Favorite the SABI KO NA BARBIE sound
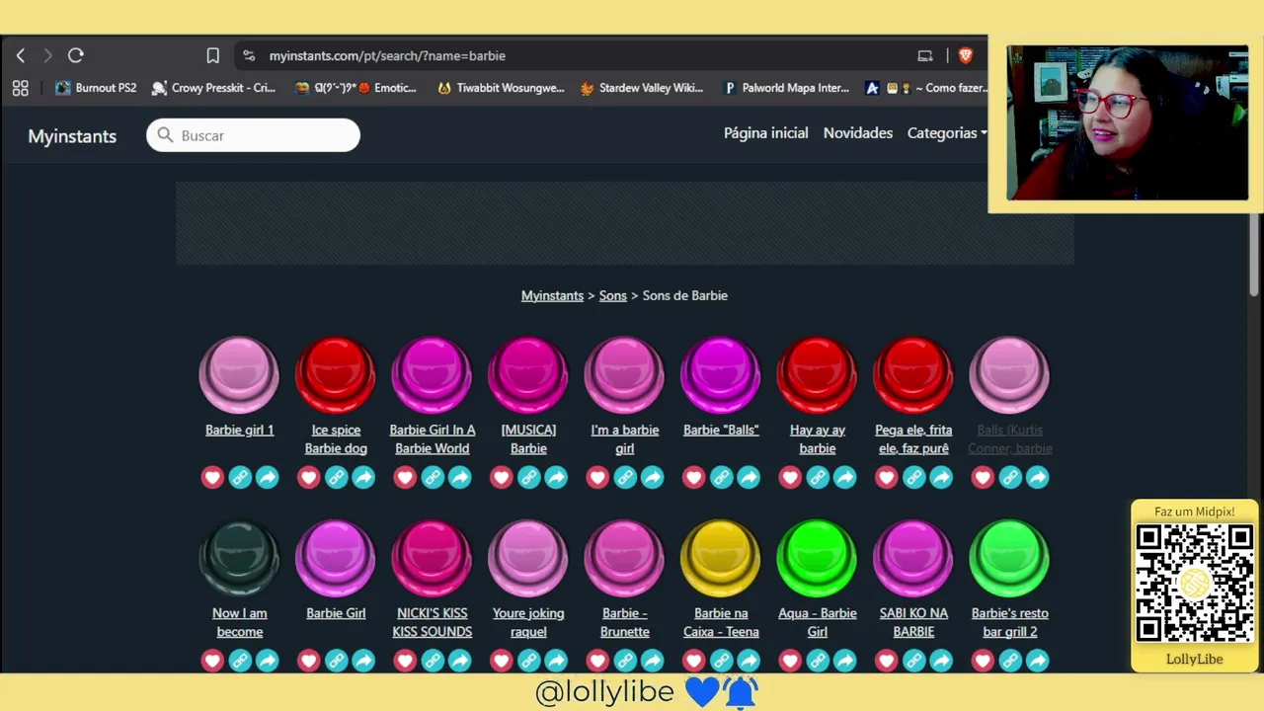The height and width of the screenshot is (711, 1264). [887, 661]
